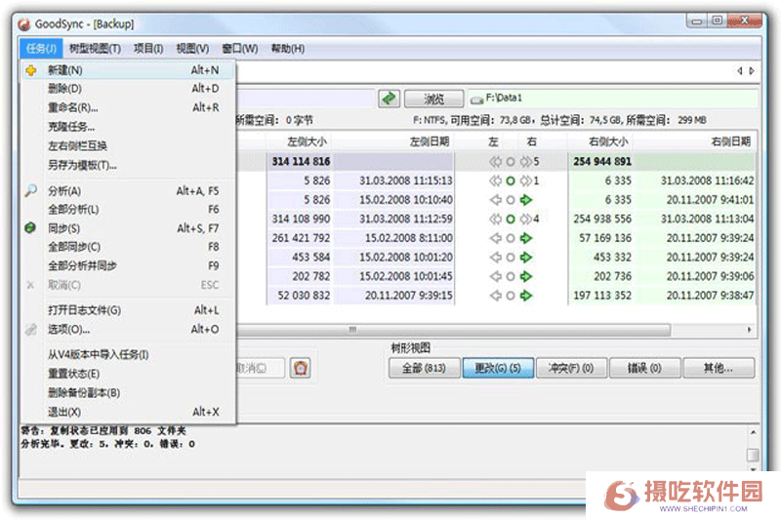
Task: Click the 选项 (Options) wrench icon in menu
Action: (x=30, y=330)
